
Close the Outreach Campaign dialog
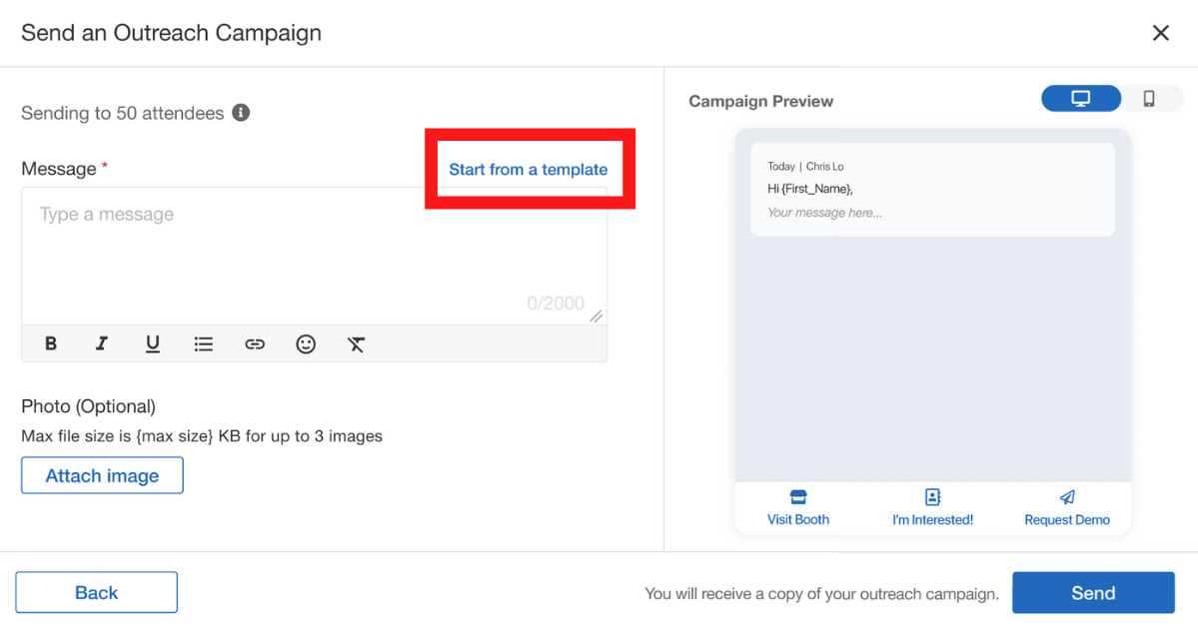1160,33
